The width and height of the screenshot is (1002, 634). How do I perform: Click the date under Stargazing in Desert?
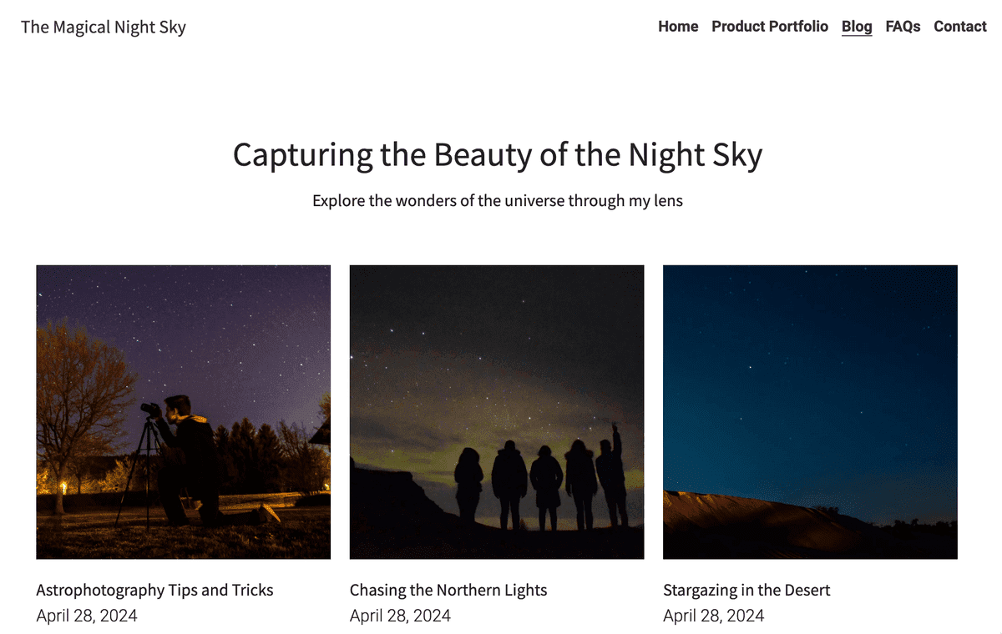pyautogui.click(x=714, y=616)
